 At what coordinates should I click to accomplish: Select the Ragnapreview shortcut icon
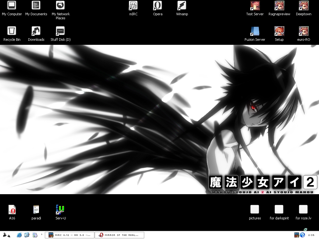pos(279,5)
